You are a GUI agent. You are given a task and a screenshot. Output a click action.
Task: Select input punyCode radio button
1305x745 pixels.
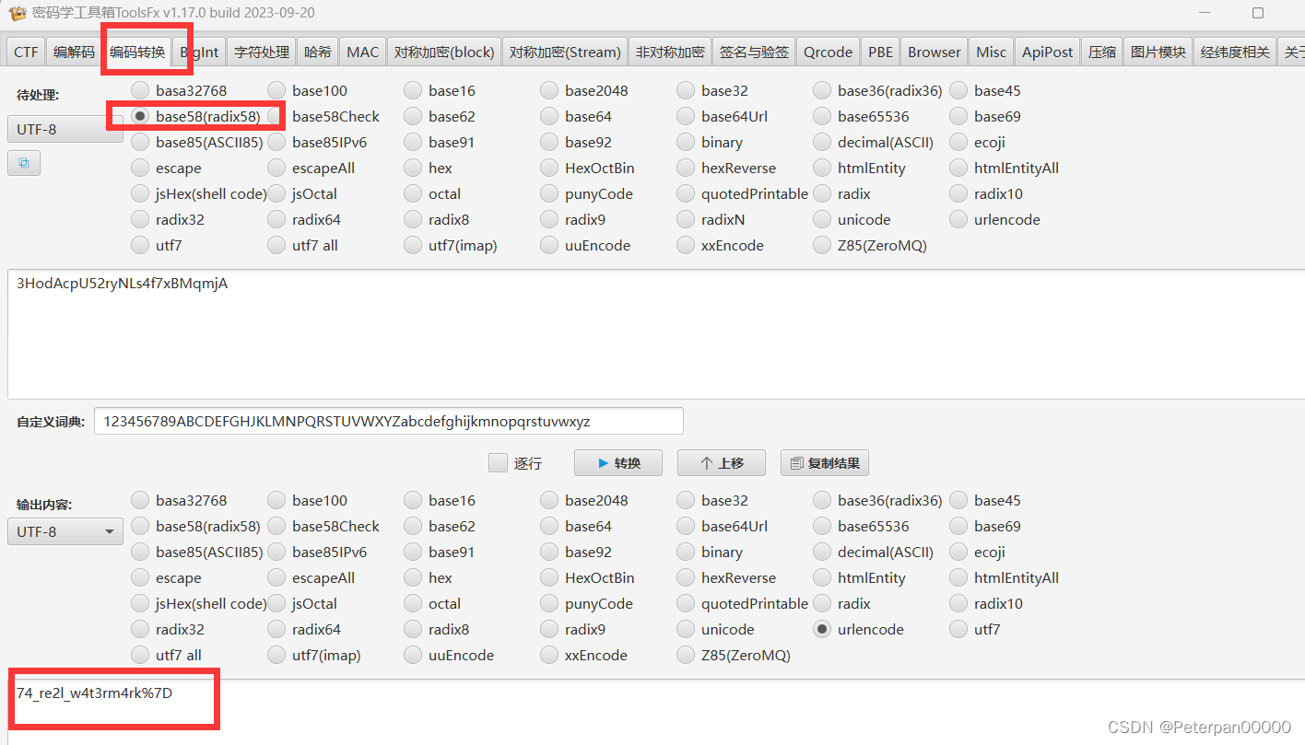(549, 193)
